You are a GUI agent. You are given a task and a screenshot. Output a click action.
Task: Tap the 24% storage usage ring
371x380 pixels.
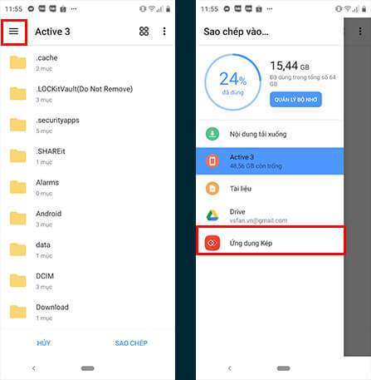tap(232, 82)
